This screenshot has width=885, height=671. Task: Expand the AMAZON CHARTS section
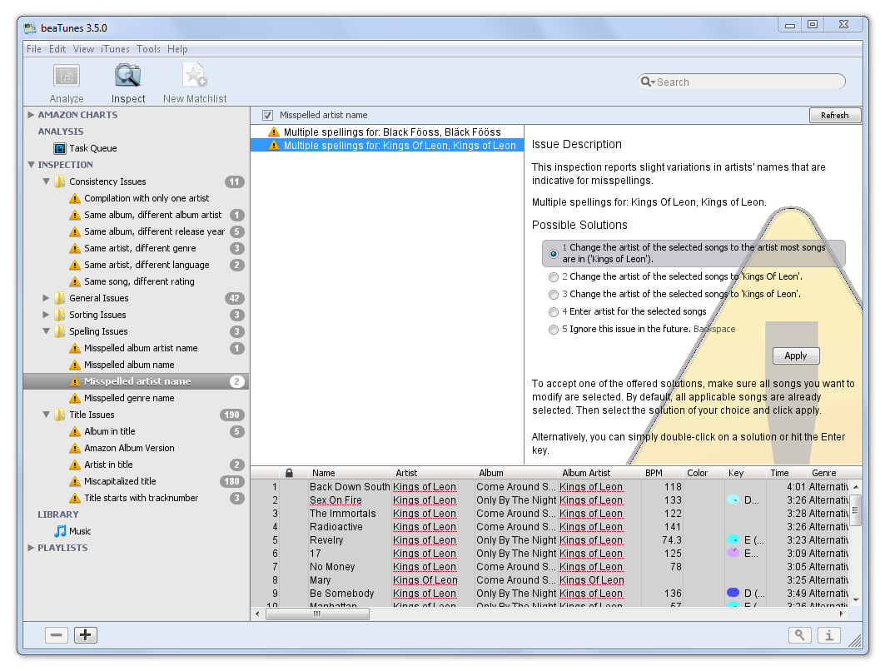pyautogui.click(x=31, y=115)
